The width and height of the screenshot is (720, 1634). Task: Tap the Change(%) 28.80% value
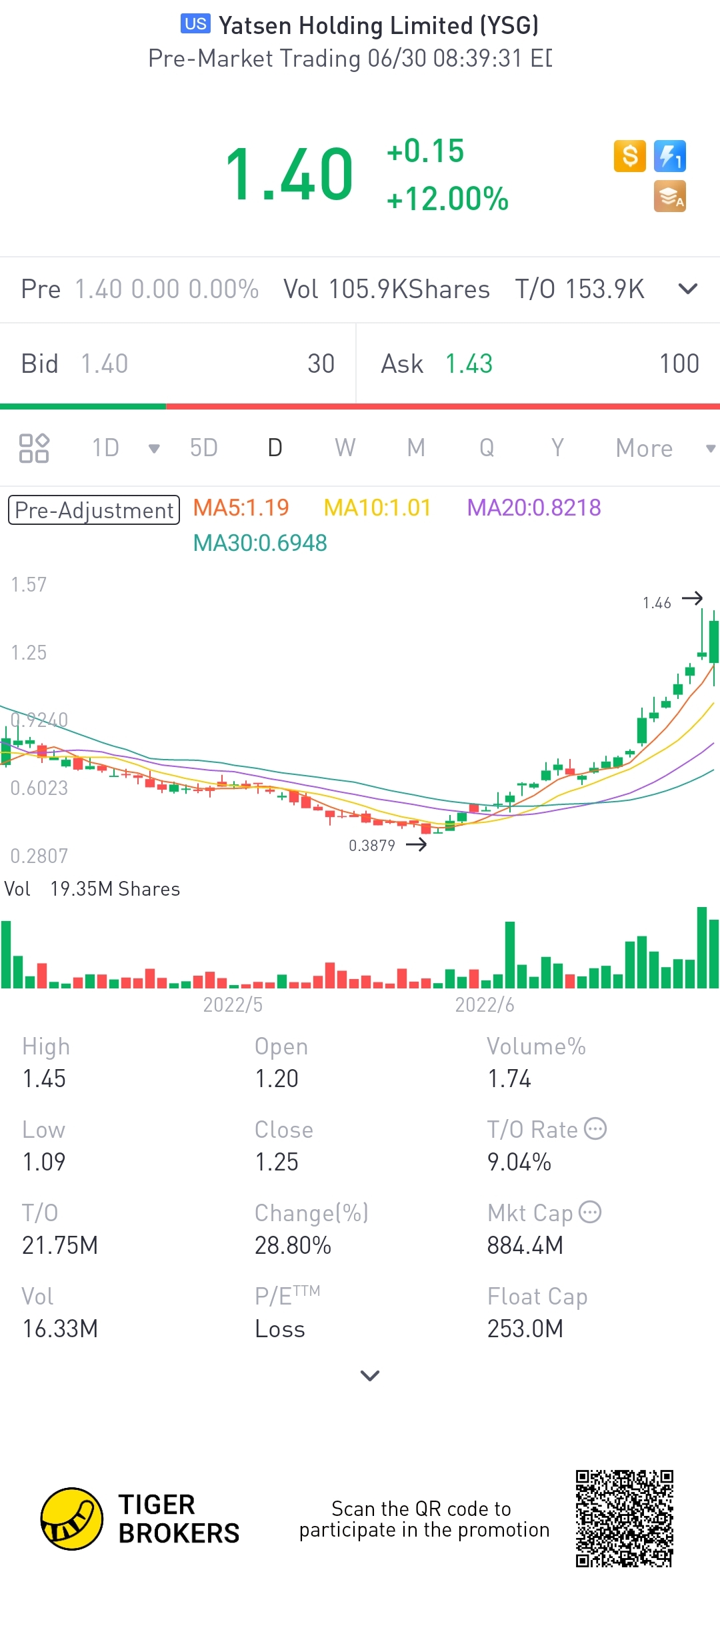coord(293,1245)
